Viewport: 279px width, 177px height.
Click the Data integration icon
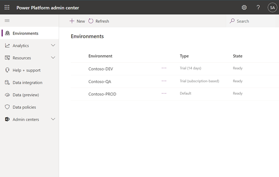7,82
